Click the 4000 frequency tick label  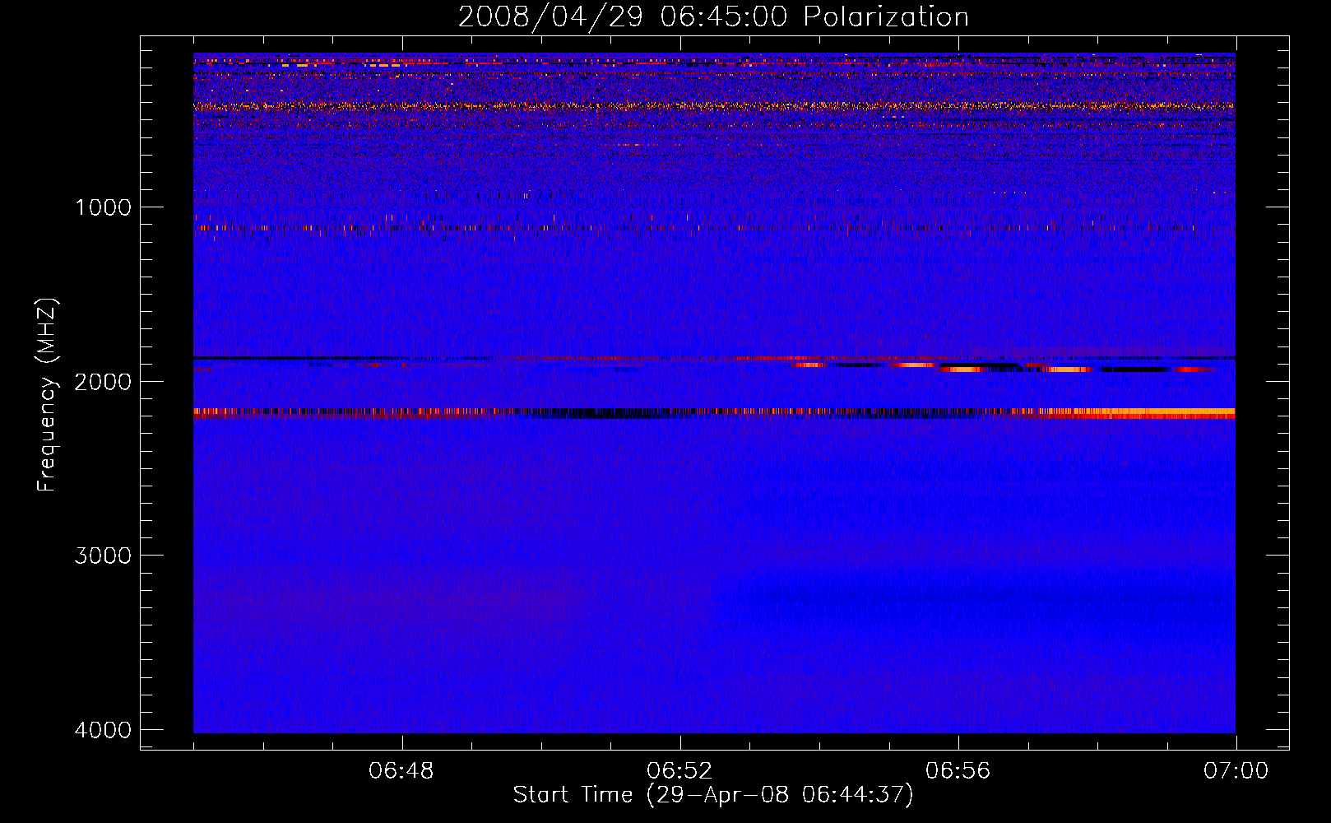point(103,730)
